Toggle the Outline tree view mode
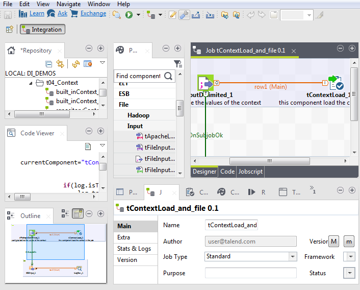This screenshot has width=360, height=290. 65,213
